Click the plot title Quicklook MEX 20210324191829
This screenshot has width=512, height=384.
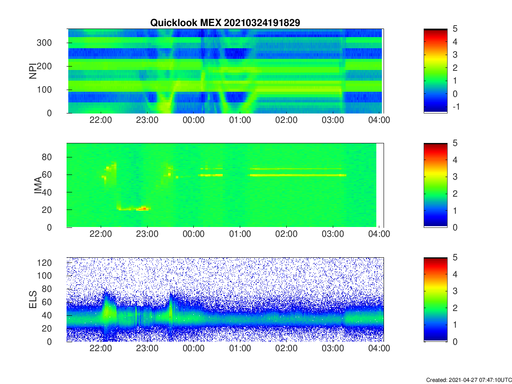[225, 23]
